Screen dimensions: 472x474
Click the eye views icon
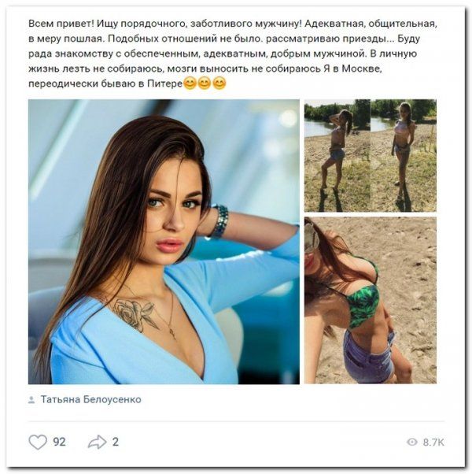point(412,442)
